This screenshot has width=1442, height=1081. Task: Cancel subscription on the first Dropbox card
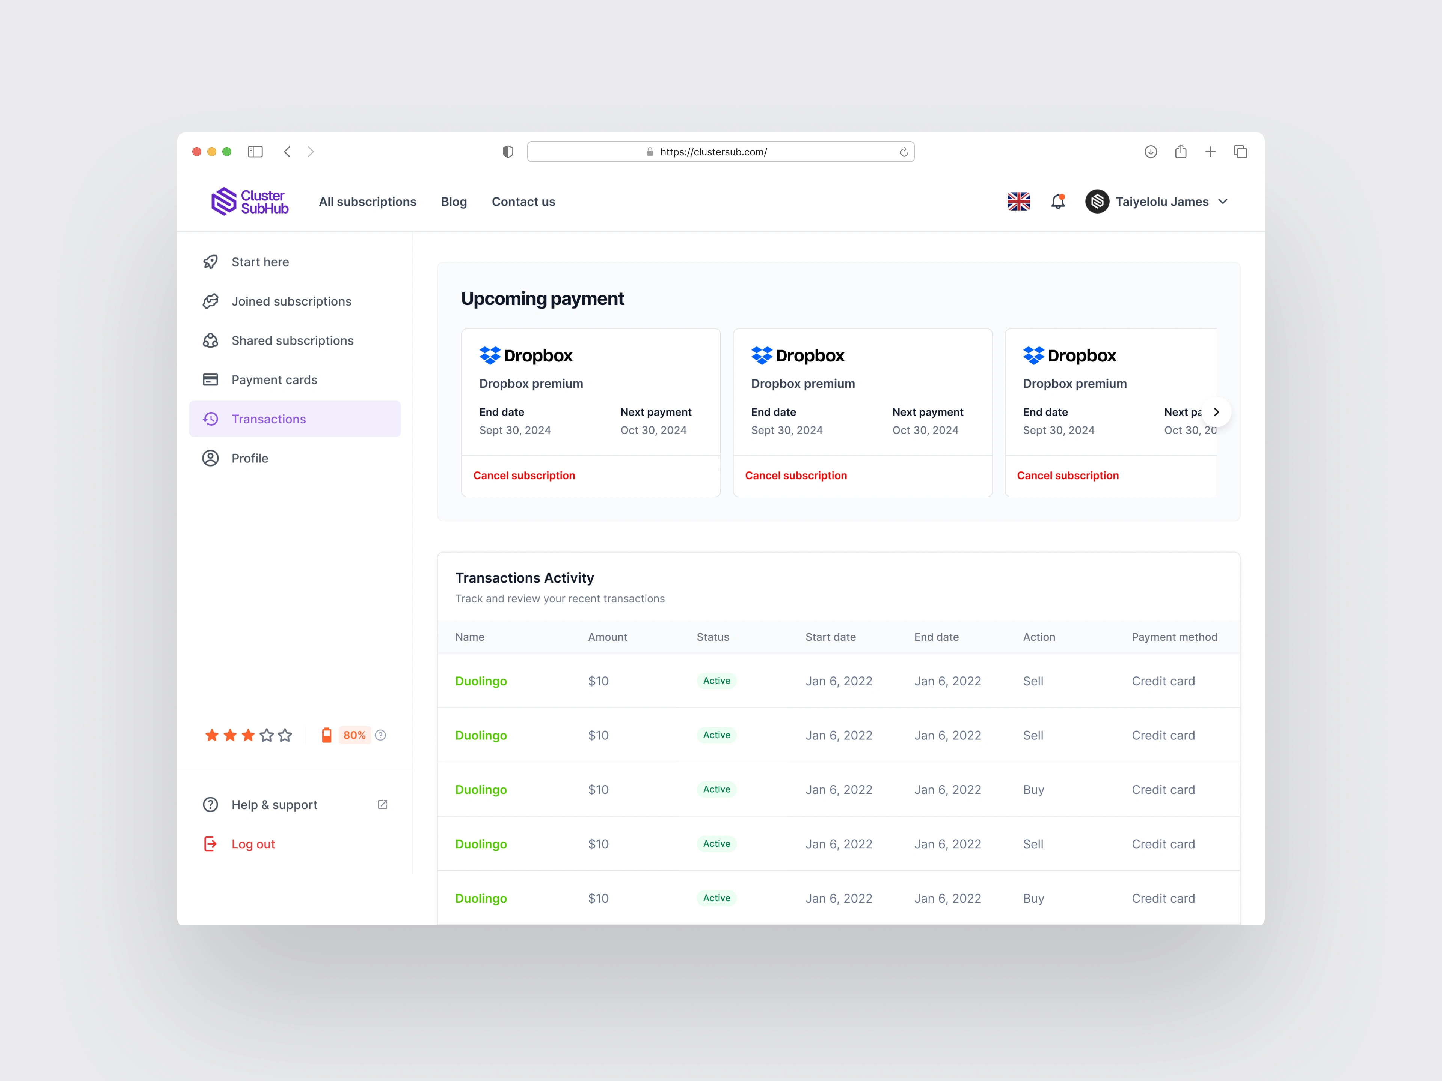tap(524, 476)
